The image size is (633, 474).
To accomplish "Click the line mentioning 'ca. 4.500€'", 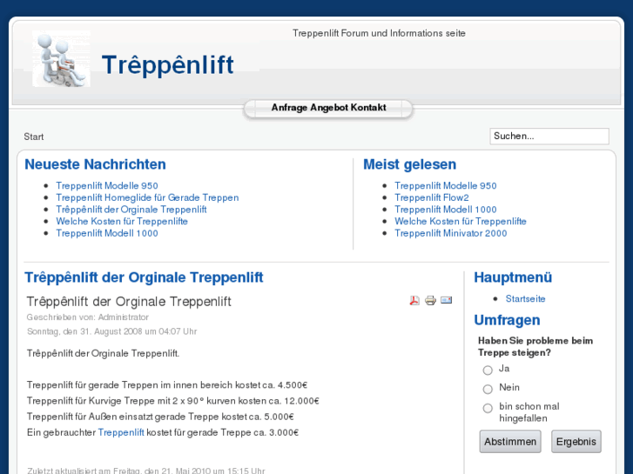I will (167, 385).
